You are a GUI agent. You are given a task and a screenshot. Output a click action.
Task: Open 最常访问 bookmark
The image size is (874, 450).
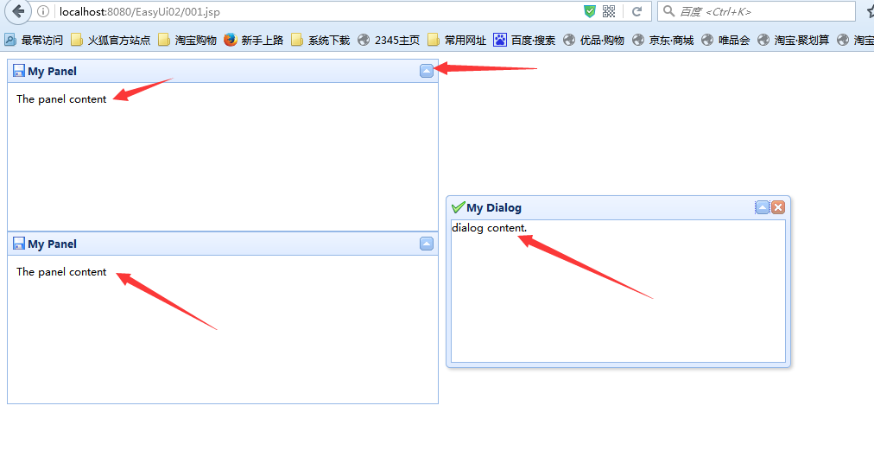click(34, 40)
